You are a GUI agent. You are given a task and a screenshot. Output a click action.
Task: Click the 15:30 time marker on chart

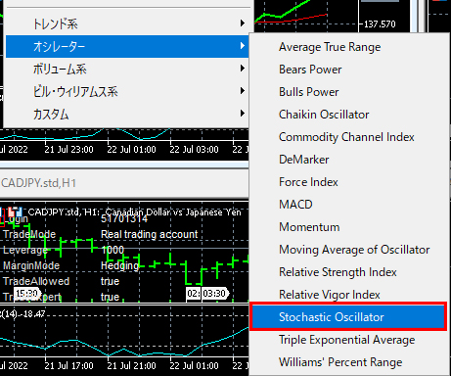[27, 294]
